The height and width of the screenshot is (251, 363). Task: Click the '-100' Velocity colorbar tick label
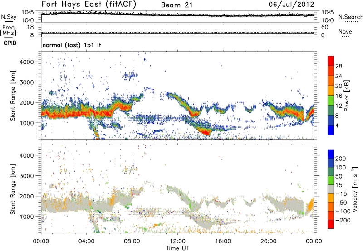(343, 212)
